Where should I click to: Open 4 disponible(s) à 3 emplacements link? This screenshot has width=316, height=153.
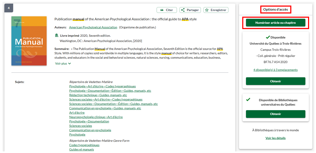click(275, 70)
